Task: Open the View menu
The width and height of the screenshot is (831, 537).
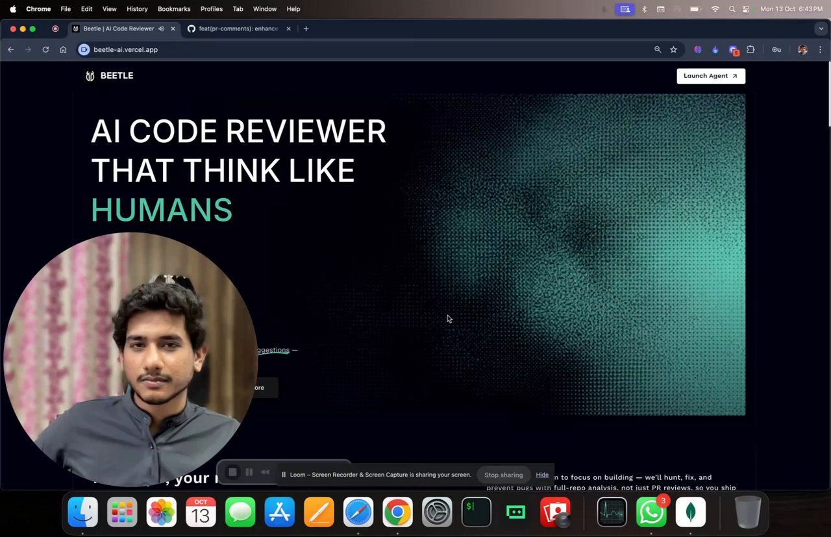Action: click(110, 9)
